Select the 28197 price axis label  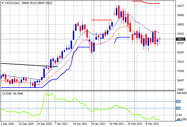tap(180, 52)
